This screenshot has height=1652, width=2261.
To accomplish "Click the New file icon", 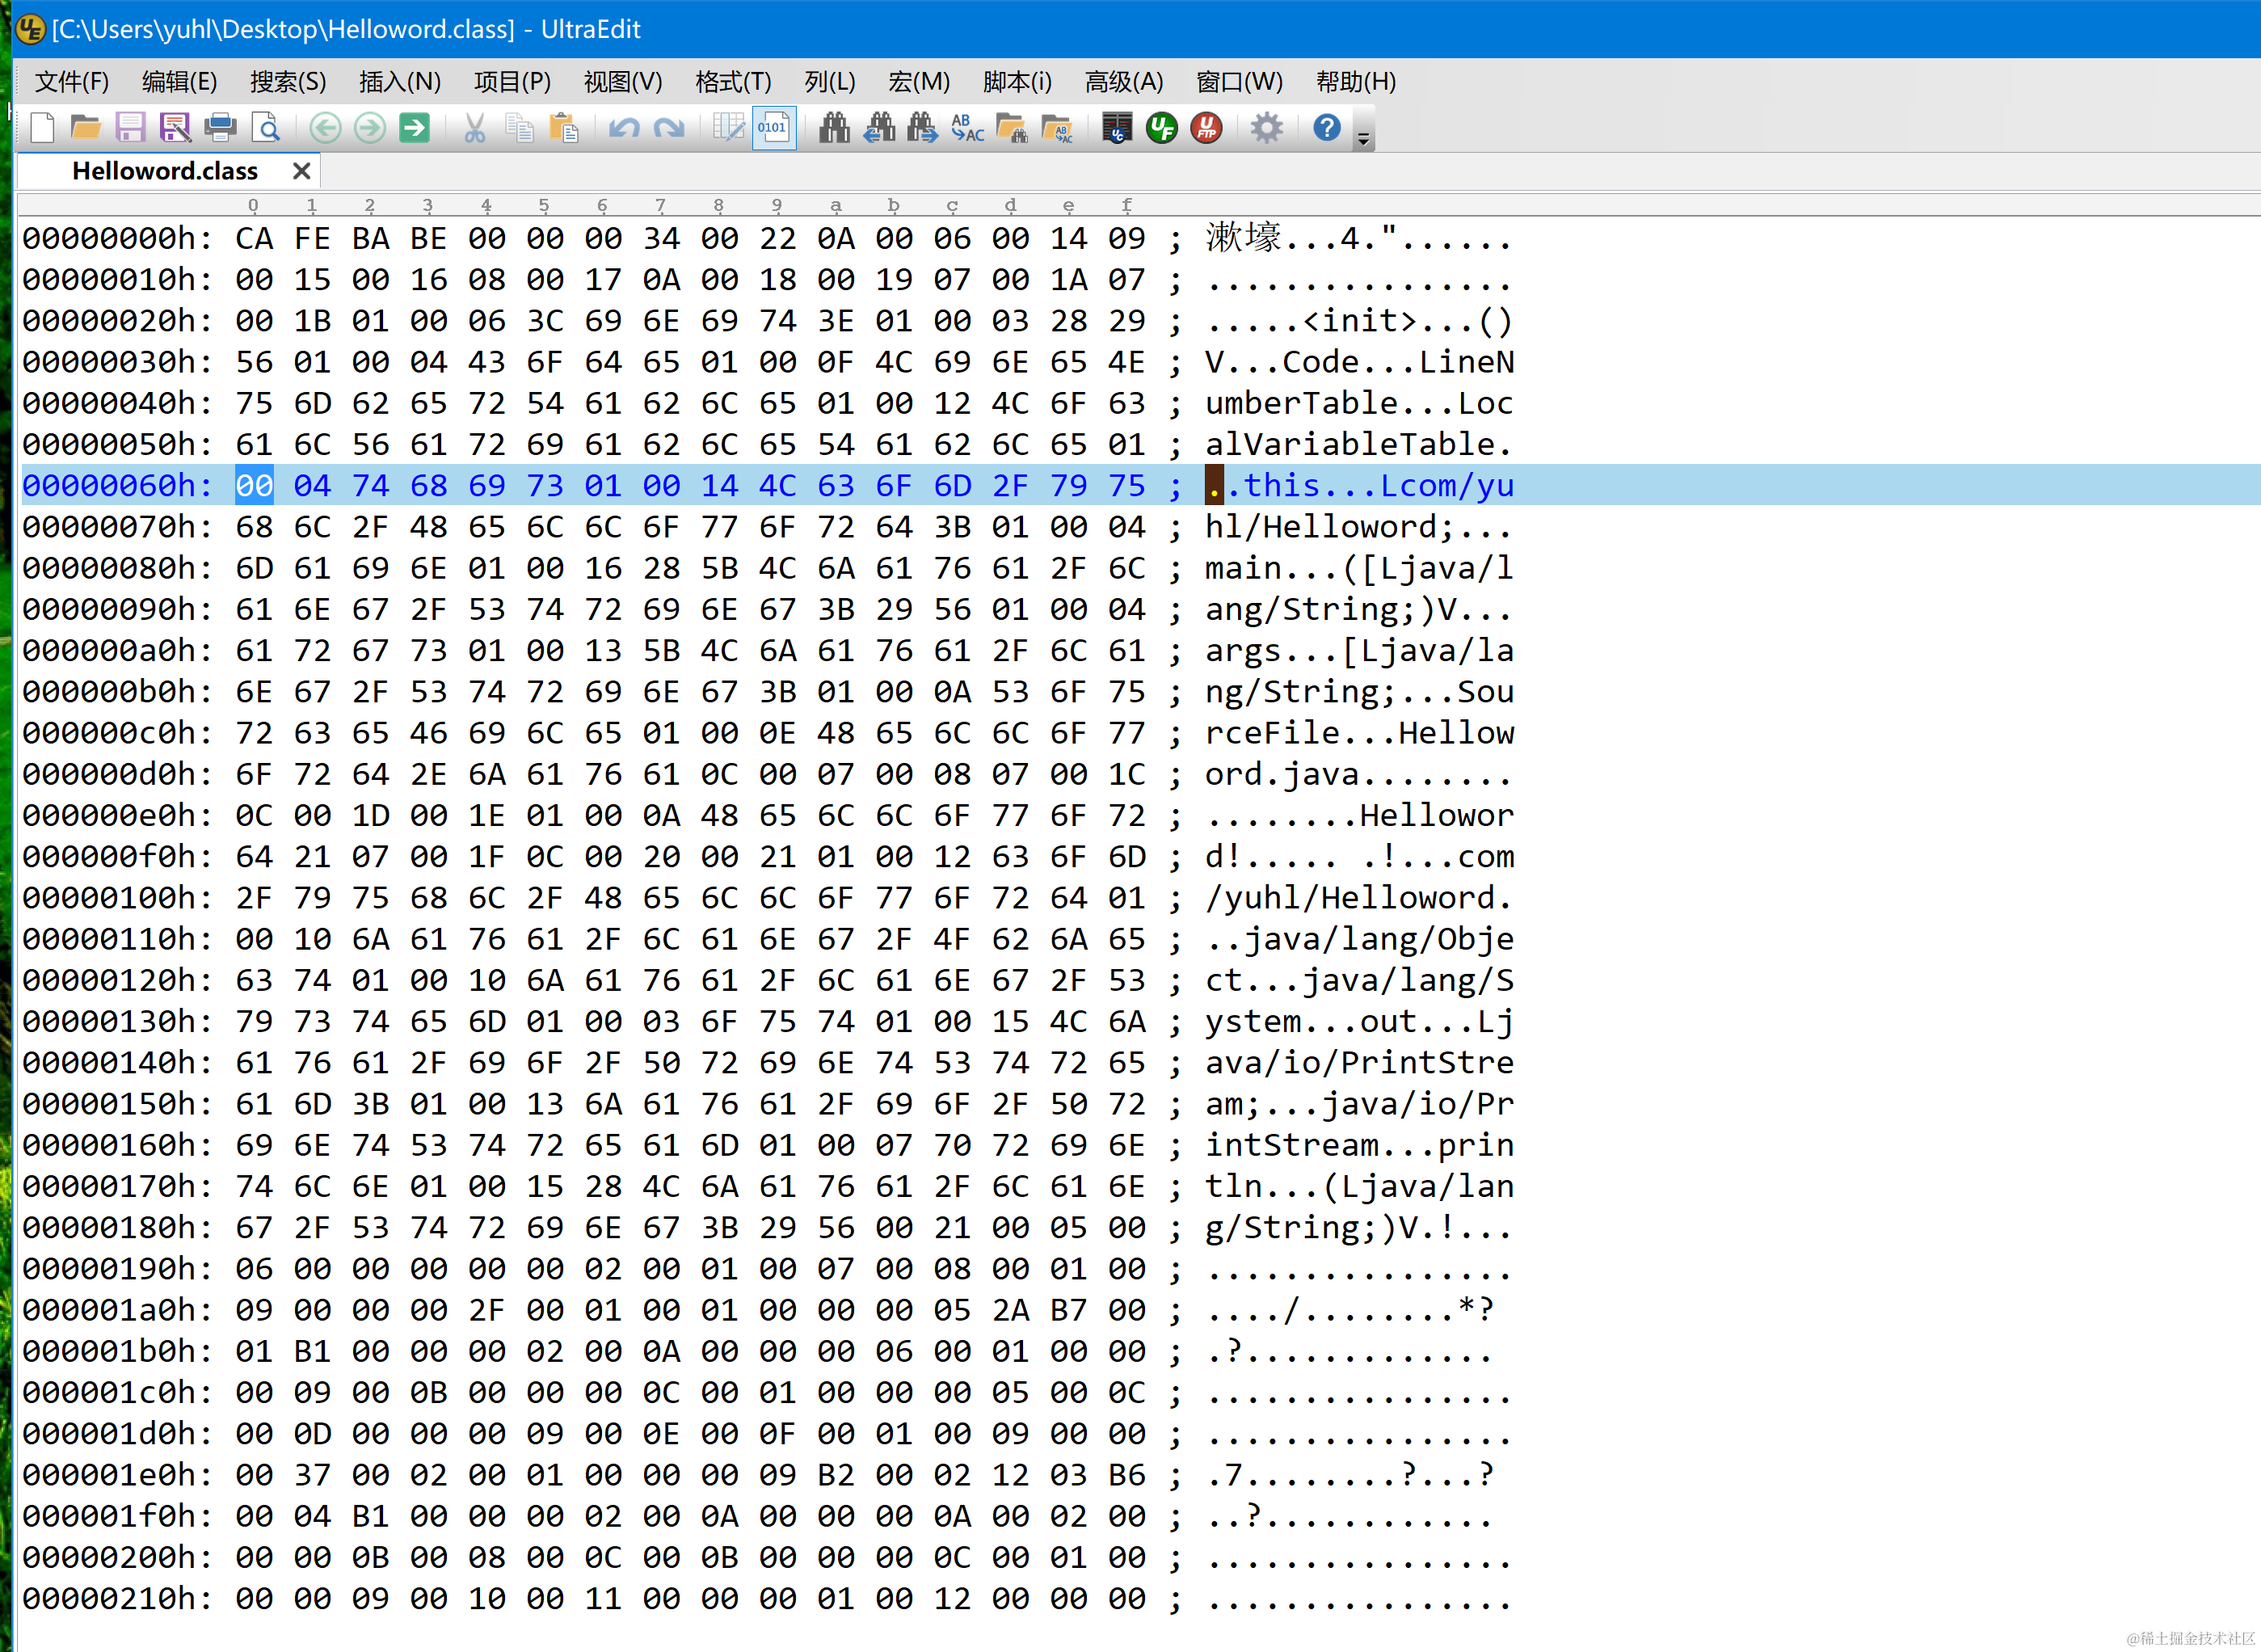I will coord(42,128).
